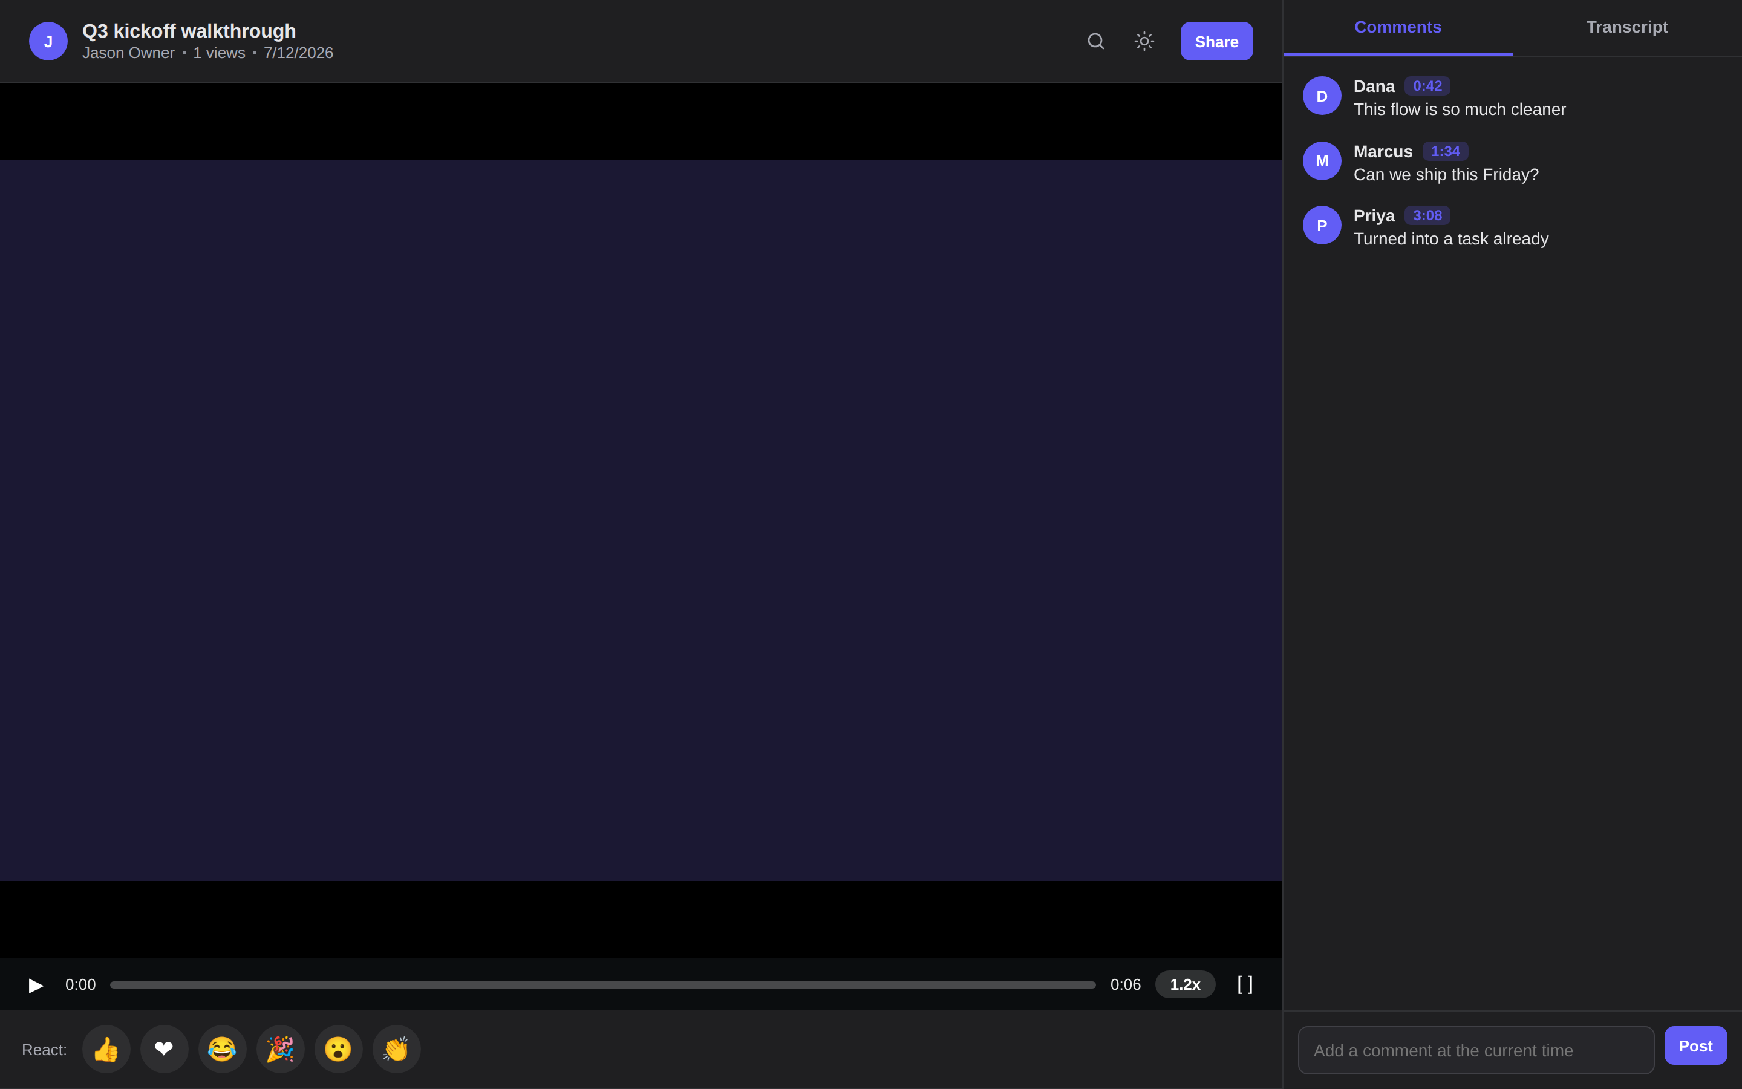Jump to Priya's 3:08 timestamp
The height and width of the screenshot is (1089, 1742).
point(1427,215)
